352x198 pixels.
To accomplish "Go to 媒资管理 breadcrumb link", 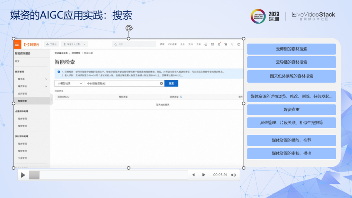I will coord(76,53).
